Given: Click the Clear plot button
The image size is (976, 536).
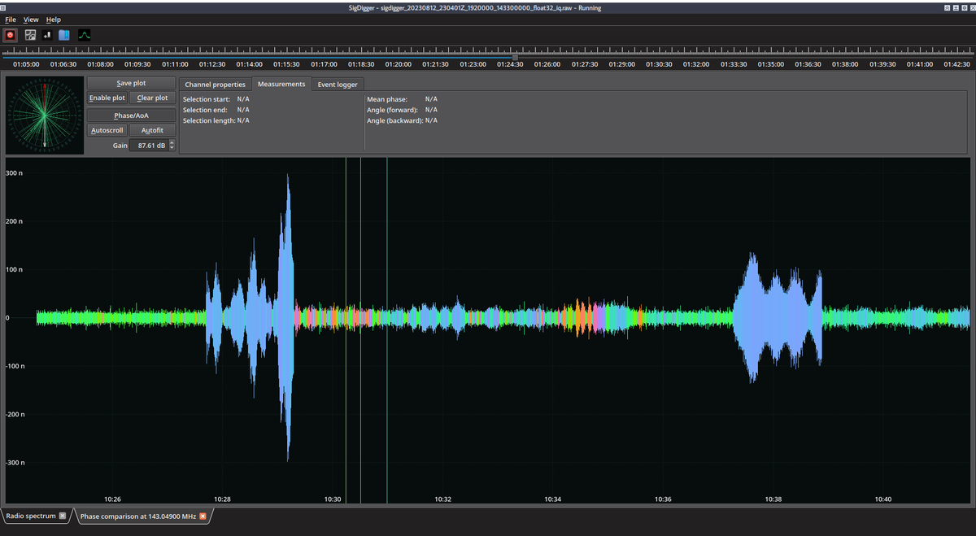Looking at the screenshot, I should click(x=152, y=98).
